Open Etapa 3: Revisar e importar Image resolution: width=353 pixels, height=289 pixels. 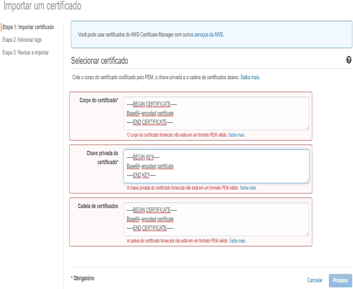25,52
